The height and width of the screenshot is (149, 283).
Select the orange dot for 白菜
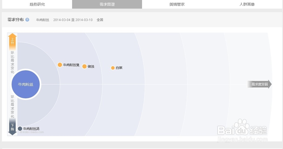(113, 68)
